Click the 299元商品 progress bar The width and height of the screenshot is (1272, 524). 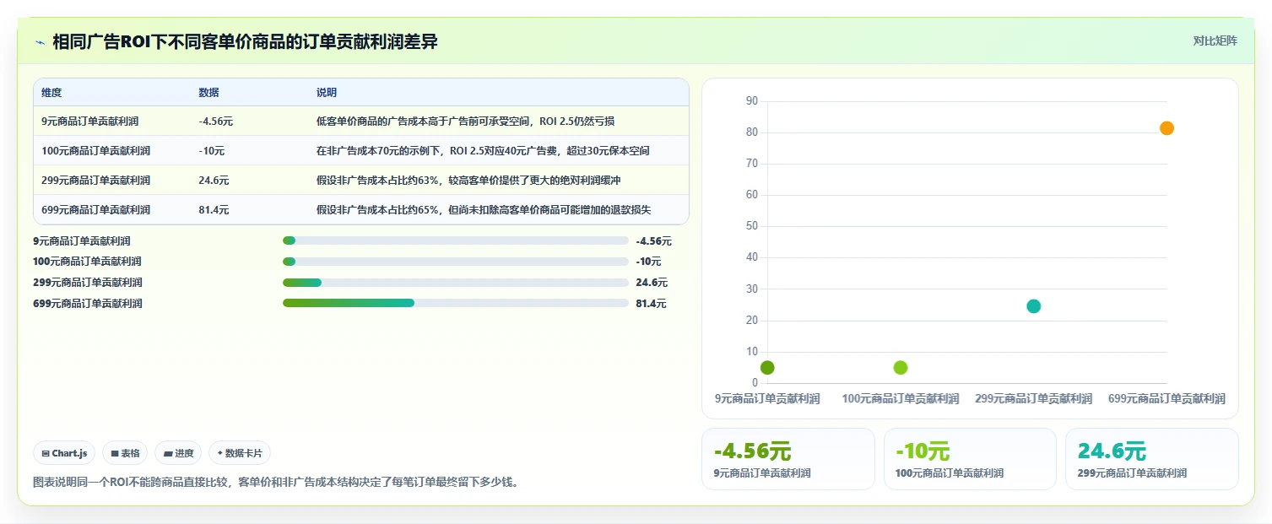[456, 283]
